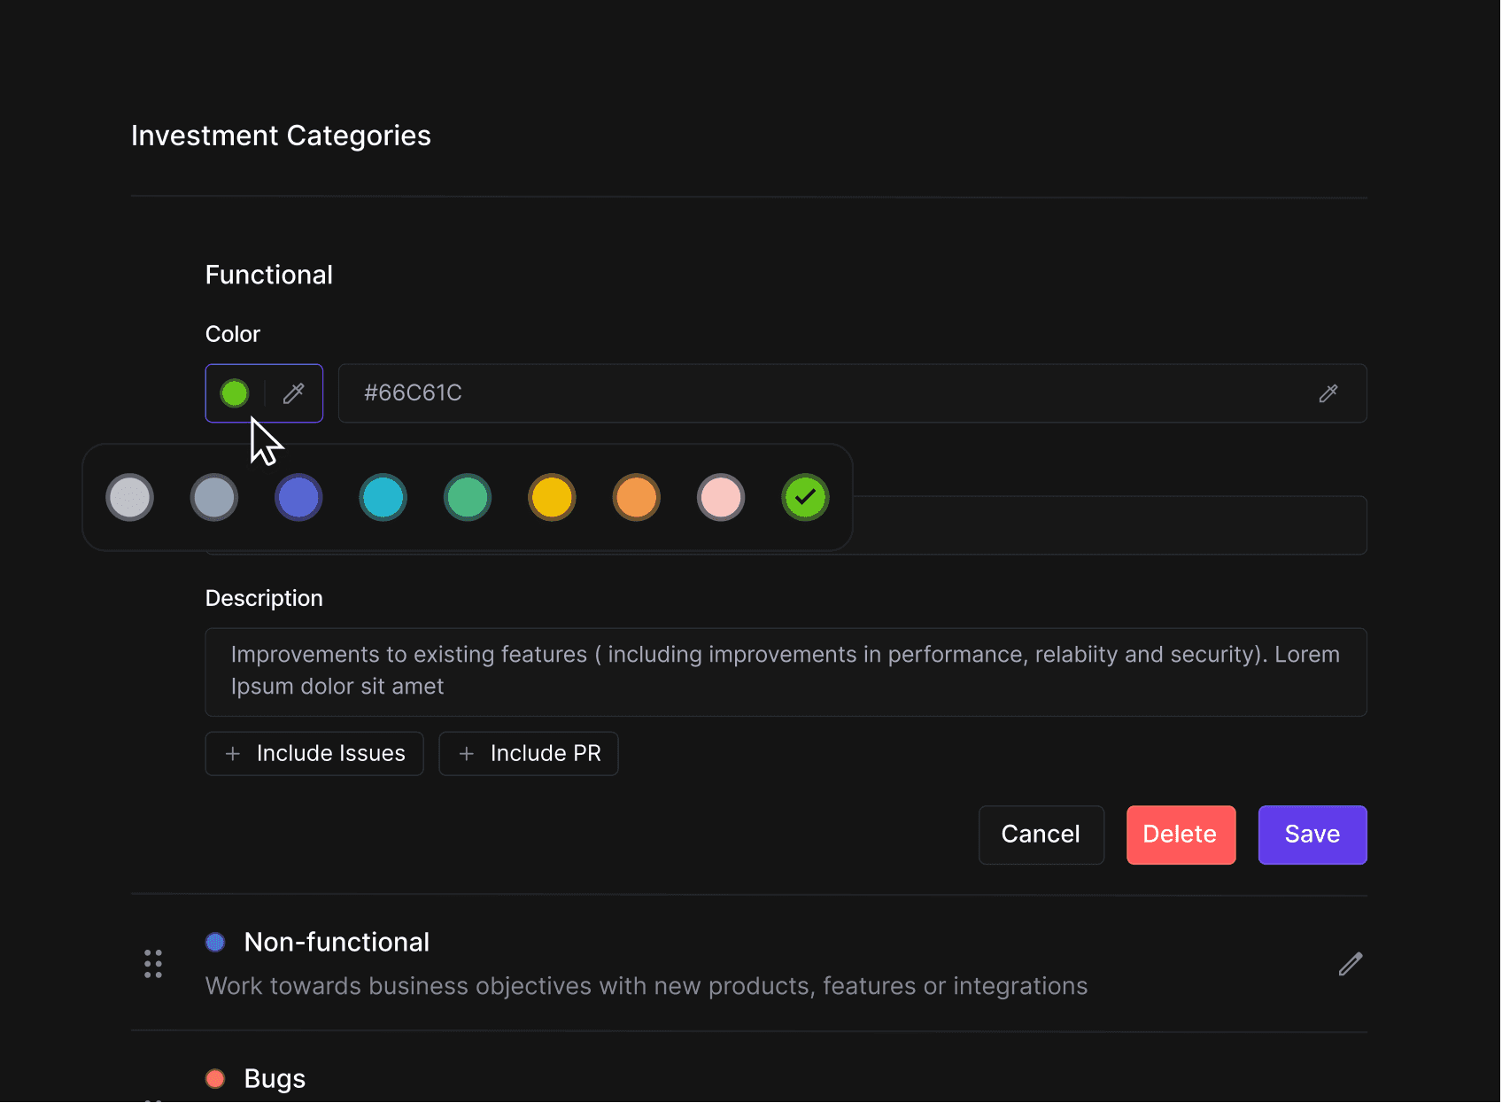1502x1103 pixels.
Task: Click the plus icon on Include PR
Action: coord(467,754)
